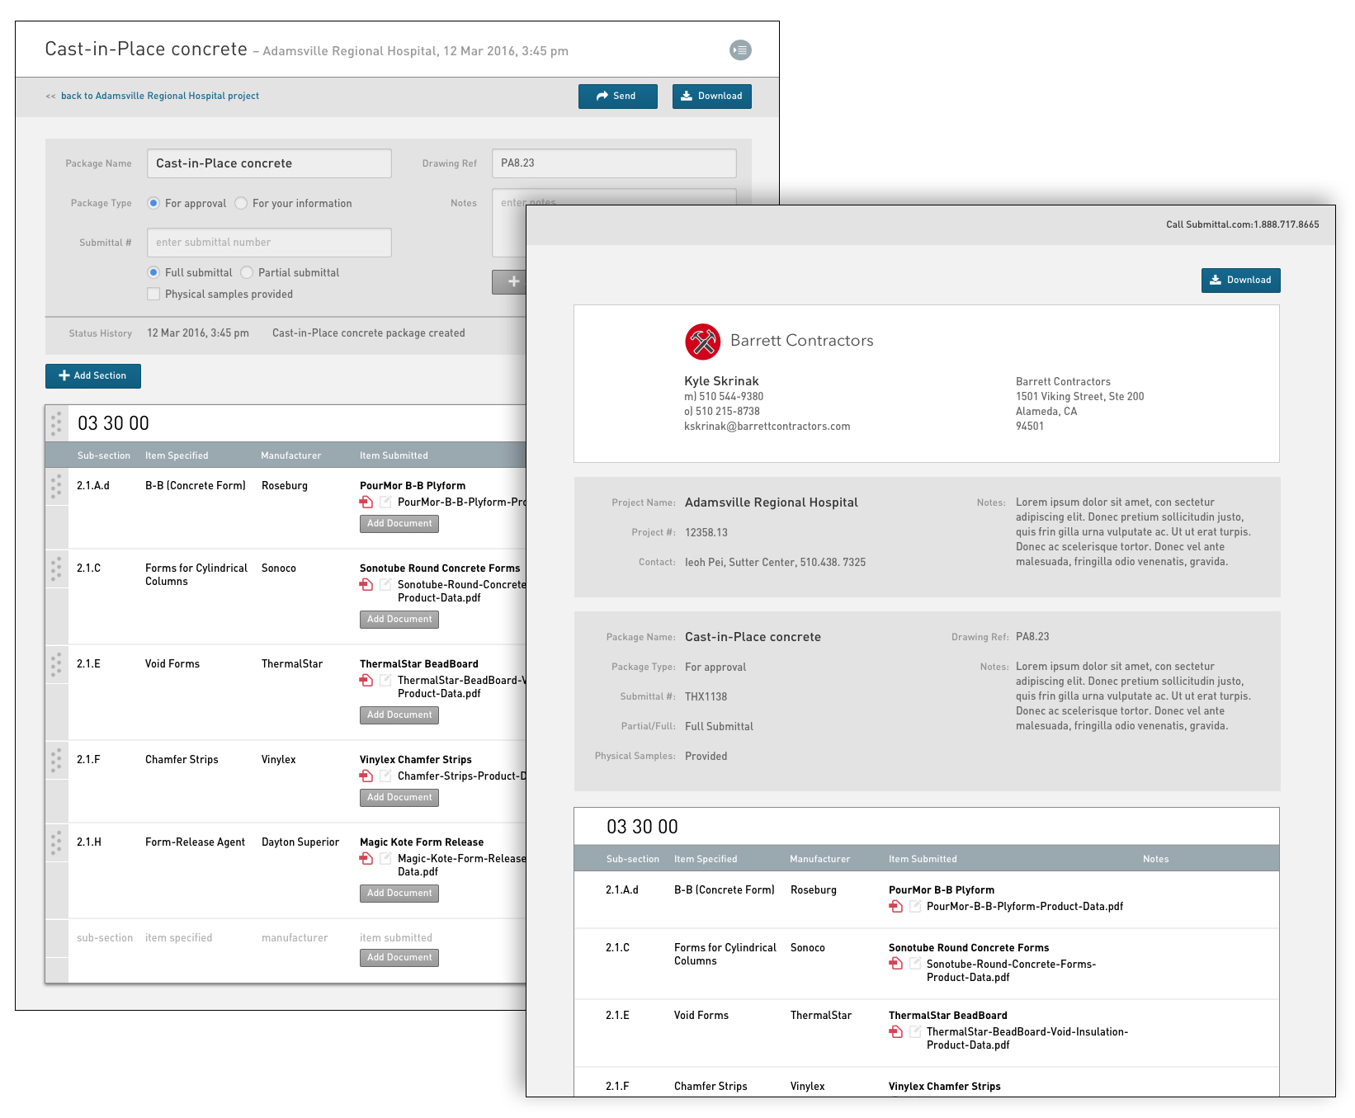Focus the partly hidden enter notes field
The height and width of the screenshot is (1118, 1355).
[x=614, y=198]
